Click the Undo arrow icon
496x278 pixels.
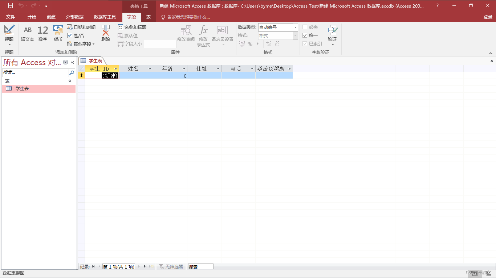pos(21,5)
